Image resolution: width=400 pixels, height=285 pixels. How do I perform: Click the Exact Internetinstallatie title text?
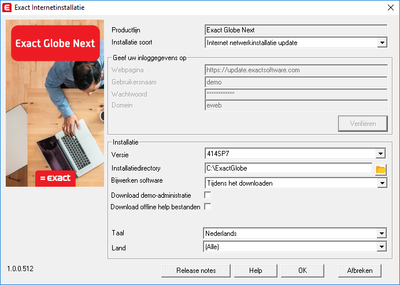click(50, 8)
